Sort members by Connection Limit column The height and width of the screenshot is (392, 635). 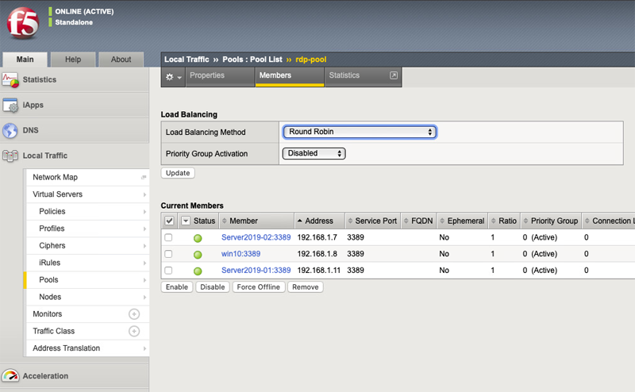[x=608, y=221]
